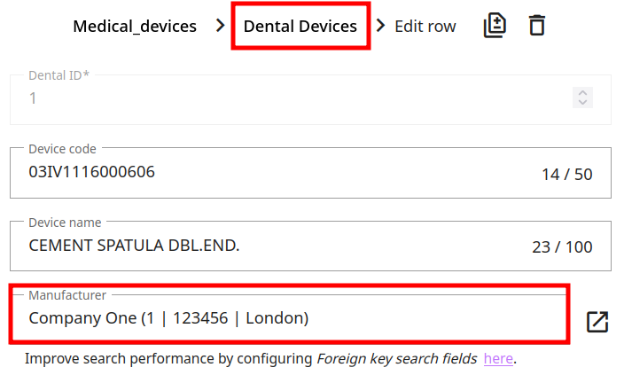Click the 23 / 100 character counter
This screenshot has height=383, width=624.
coord(562,247)
